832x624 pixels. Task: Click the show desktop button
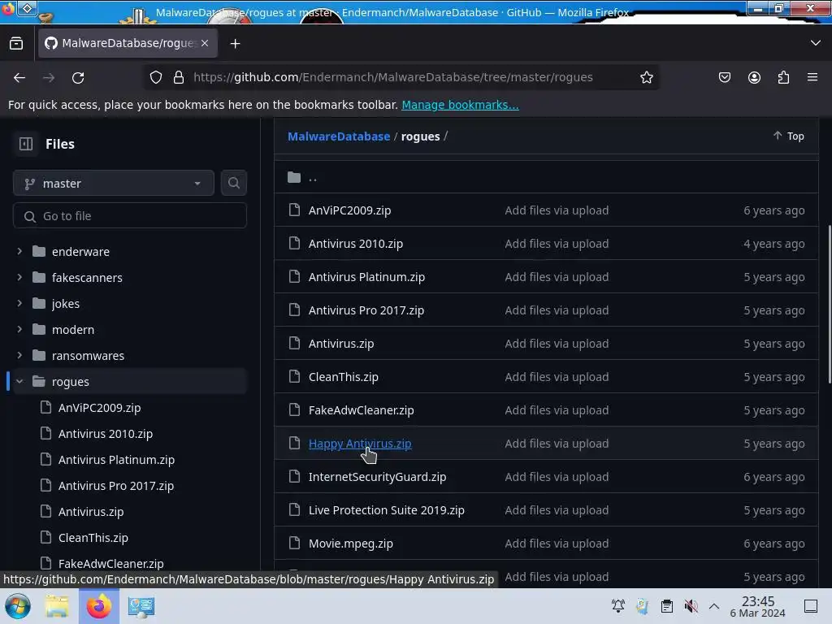(811, 606)
